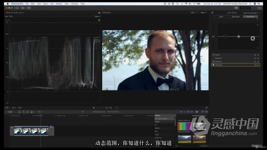Click the overwrite clip edit button
The image size is (267, 150).
coord(32,112)
